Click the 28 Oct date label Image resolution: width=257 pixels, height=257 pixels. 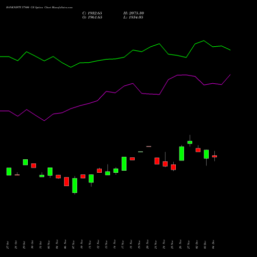click(x=16, y=245)
